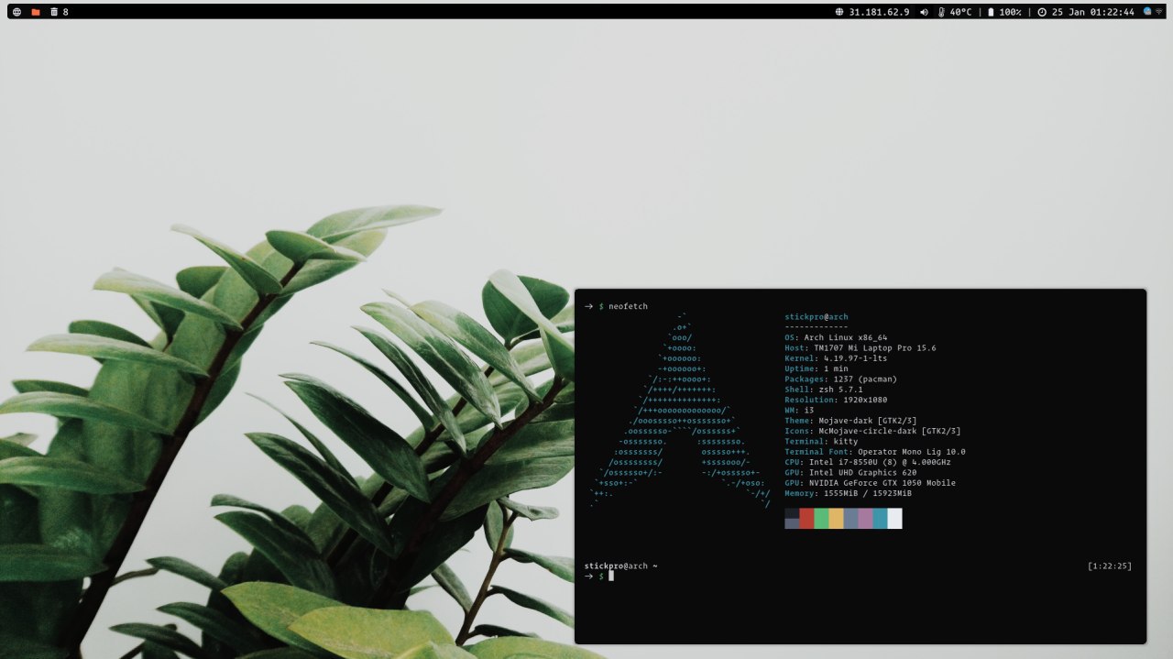The width and height of the screenshot is (1173, 659).
Task: Click the Icons: McMojave-circle-dark line
Action: 872,431
